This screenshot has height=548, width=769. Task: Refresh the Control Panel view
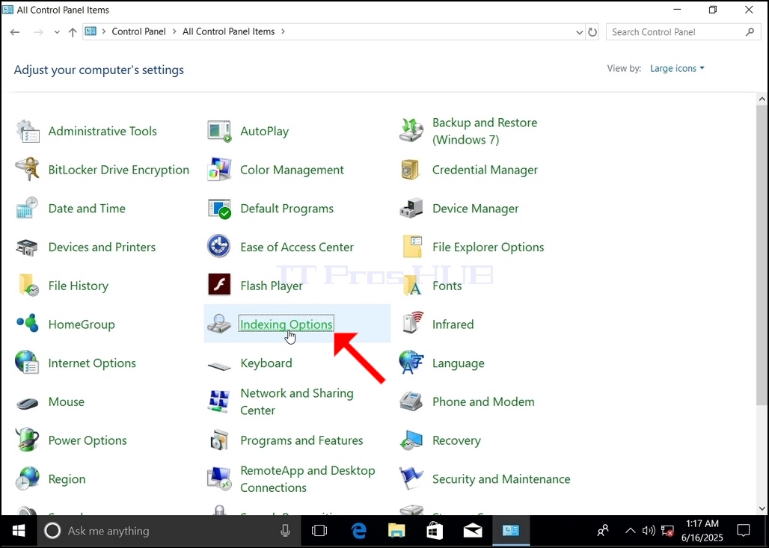(592, 32)
